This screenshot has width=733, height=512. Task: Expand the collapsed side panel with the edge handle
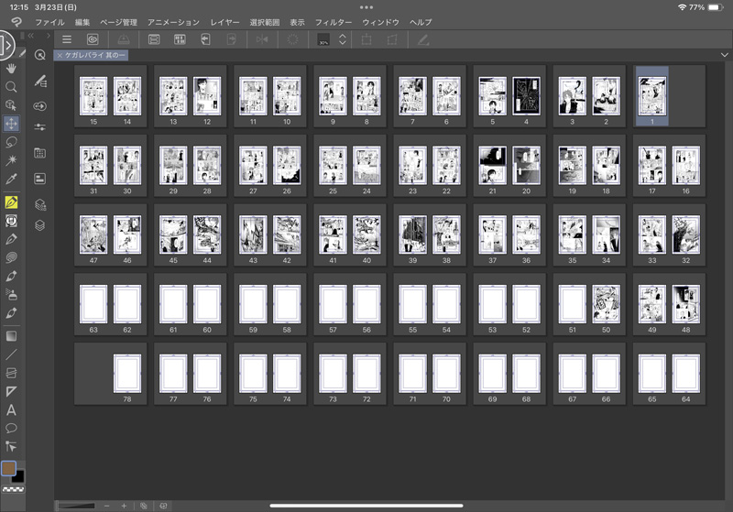pos(5,44)
